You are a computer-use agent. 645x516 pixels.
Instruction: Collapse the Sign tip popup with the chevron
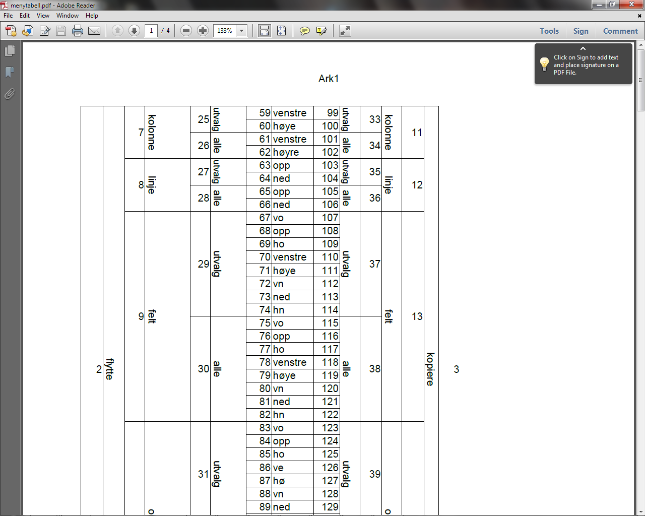[x=583, y=49]
